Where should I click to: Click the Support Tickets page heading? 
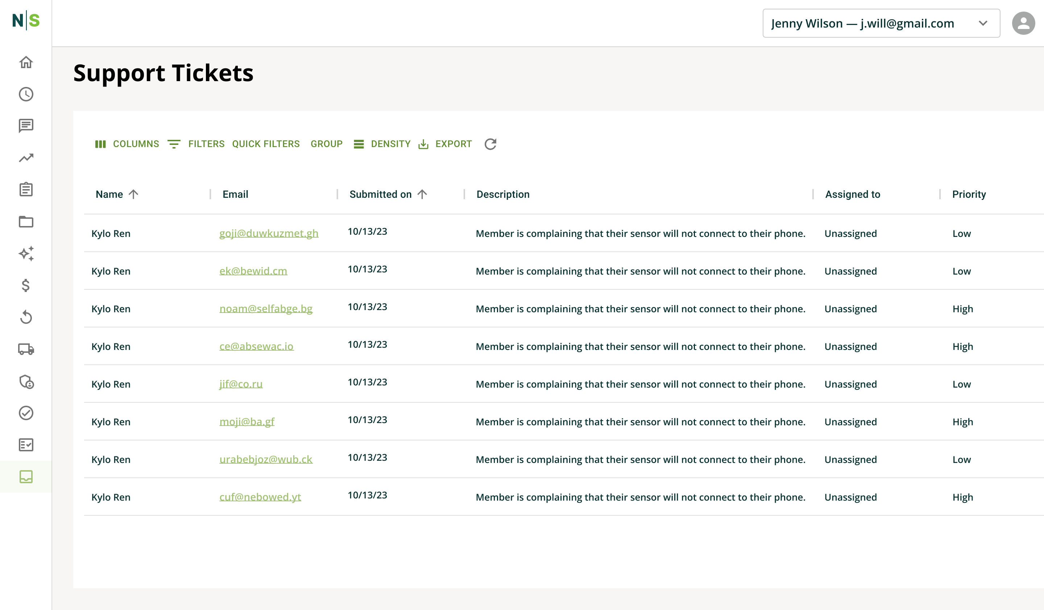(x=163, y=73)
